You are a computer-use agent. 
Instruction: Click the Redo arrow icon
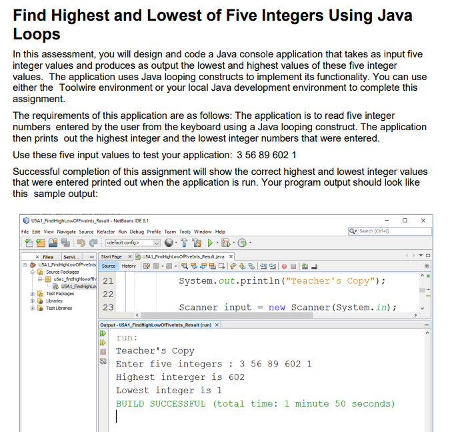pyautogui.click(x=93, y=243)
